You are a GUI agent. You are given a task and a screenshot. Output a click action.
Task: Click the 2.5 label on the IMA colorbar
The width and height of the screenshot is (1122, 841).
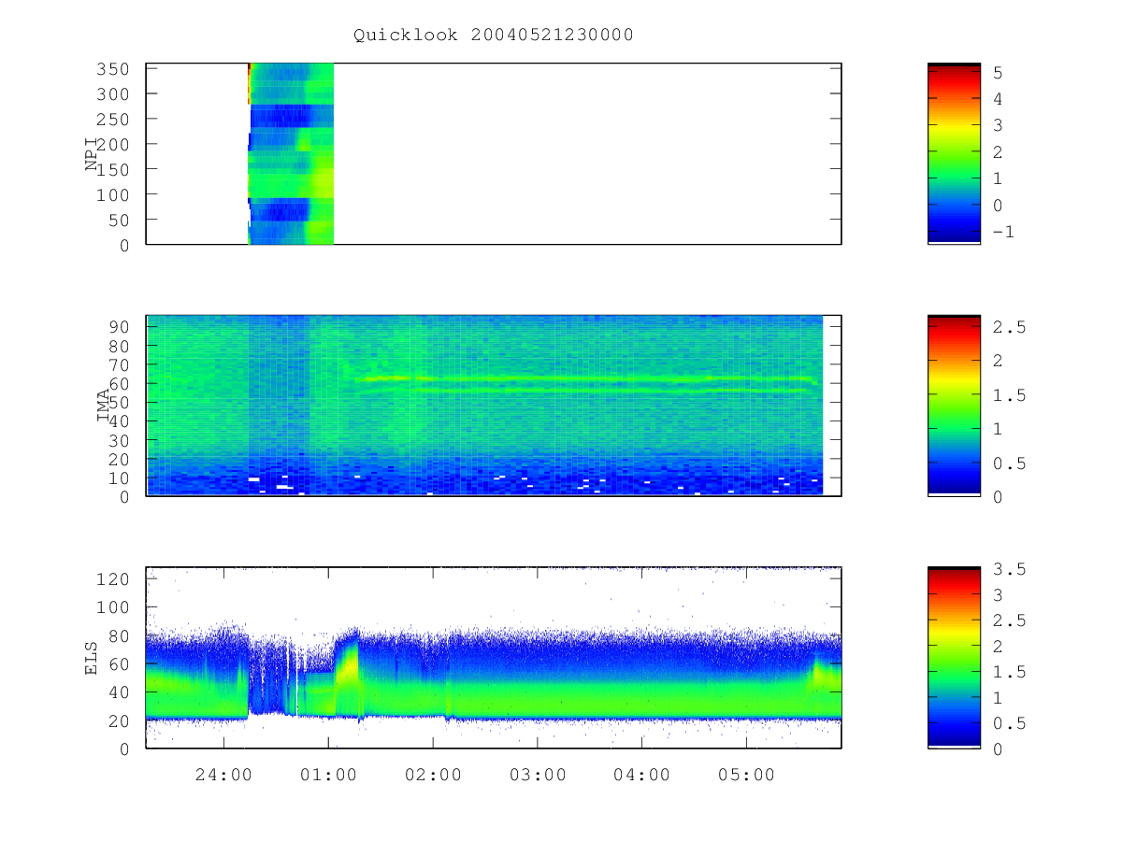coord(1008,327)
